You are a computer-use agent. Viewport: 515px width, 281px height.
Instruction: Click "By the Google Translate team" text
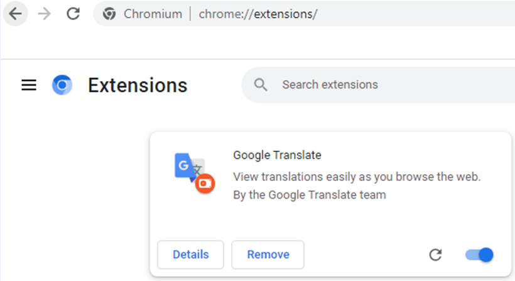click(x=309, y=195)
